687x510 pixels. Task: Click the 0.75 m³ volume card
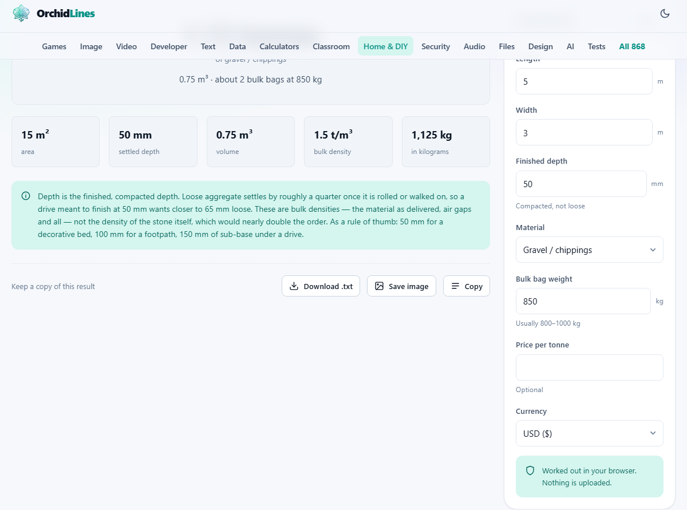[x=251, y=142]
